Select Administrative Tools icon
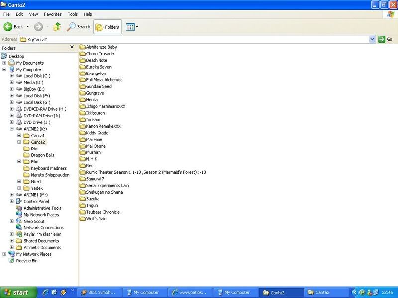 [19, 208]
